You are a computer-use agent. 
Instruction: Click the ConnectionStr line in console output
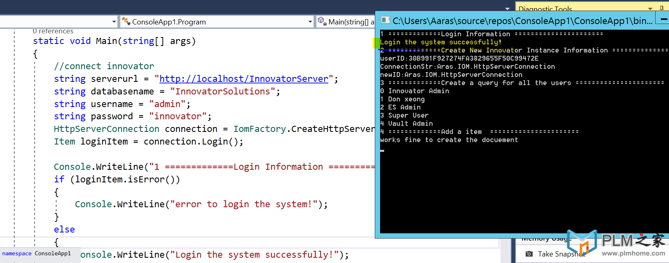(468, 67)
